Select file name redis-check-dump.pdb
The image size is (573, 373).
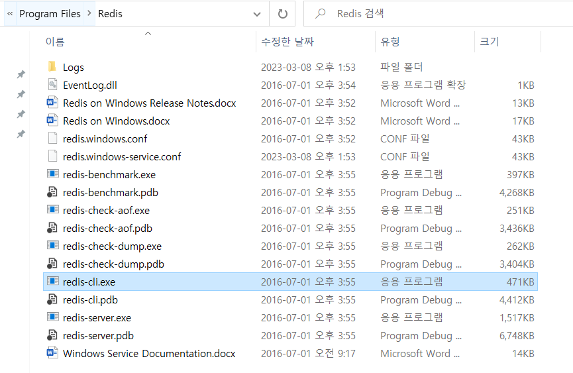(x=113, y=264)
